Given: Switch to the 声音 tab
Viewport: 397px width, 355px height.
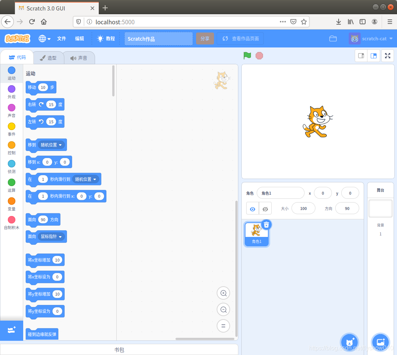Looking at the screenshot, I should [x=79, y=58].
